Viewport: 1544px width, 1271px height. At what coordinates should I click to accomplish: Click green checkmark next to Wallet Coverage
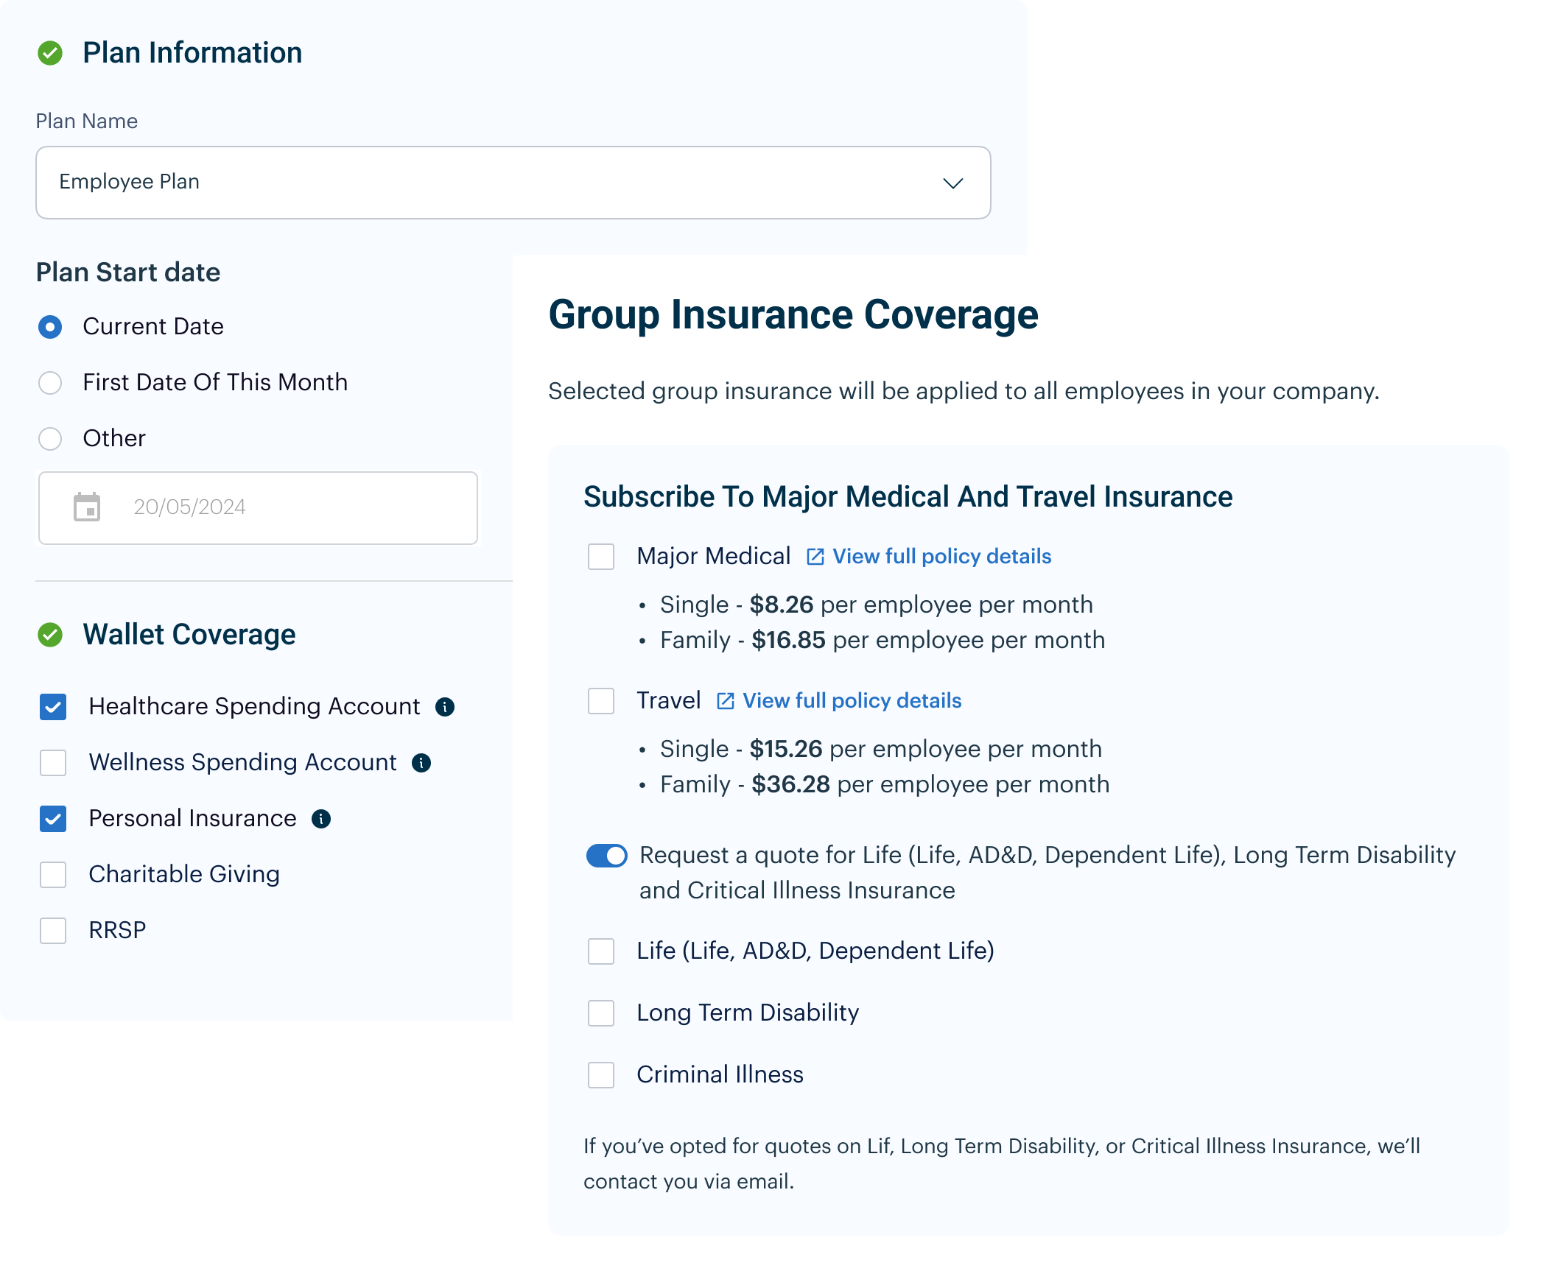coord(50,635)
